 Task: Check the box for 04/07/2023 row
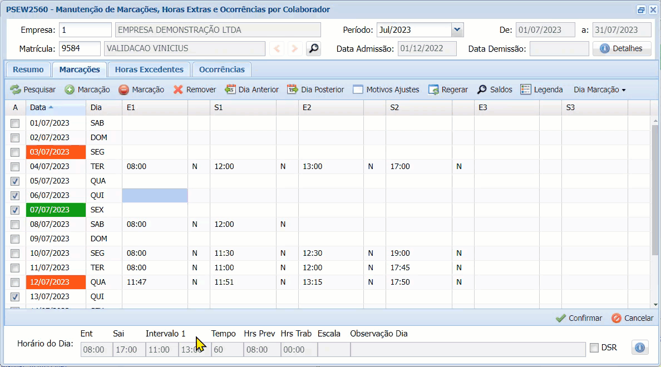tap(15, 167)
